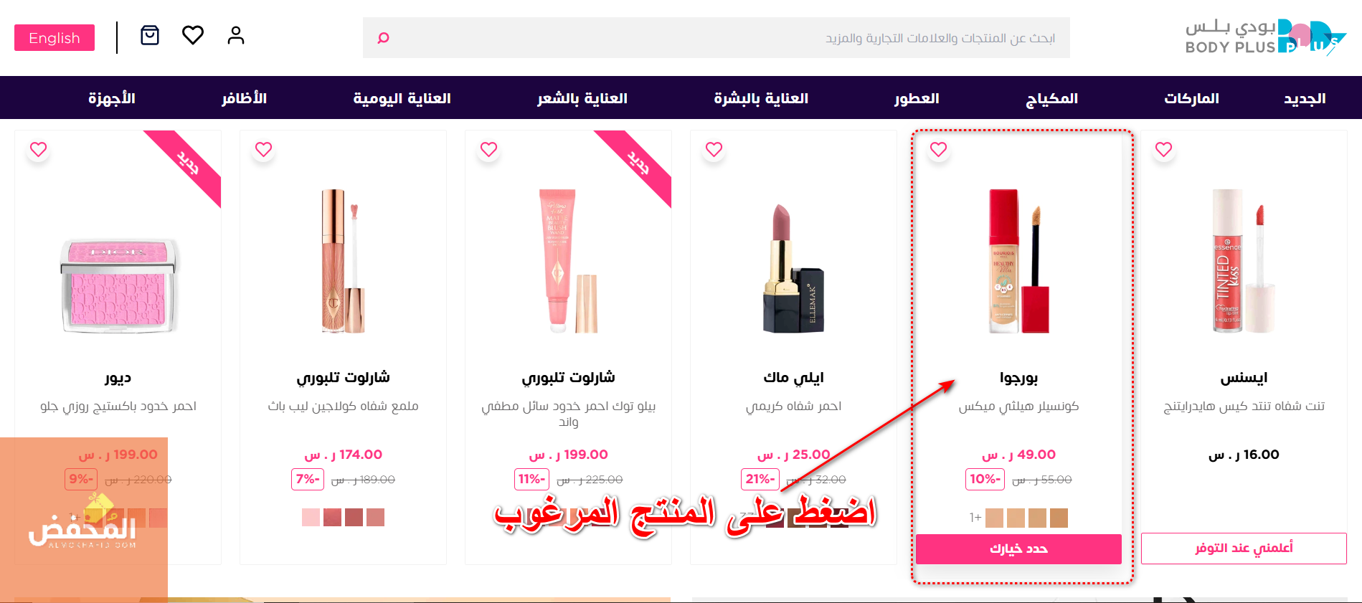The image size is (1362, 603).
Task: Toggle heart on شارلوت تلبوري lip gloss
Action: coord(263,149)
